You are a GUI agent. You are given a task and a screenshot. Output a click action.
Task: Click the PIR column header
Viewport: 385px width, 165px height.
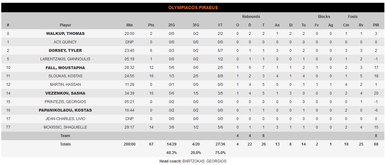tap(376, 25)
